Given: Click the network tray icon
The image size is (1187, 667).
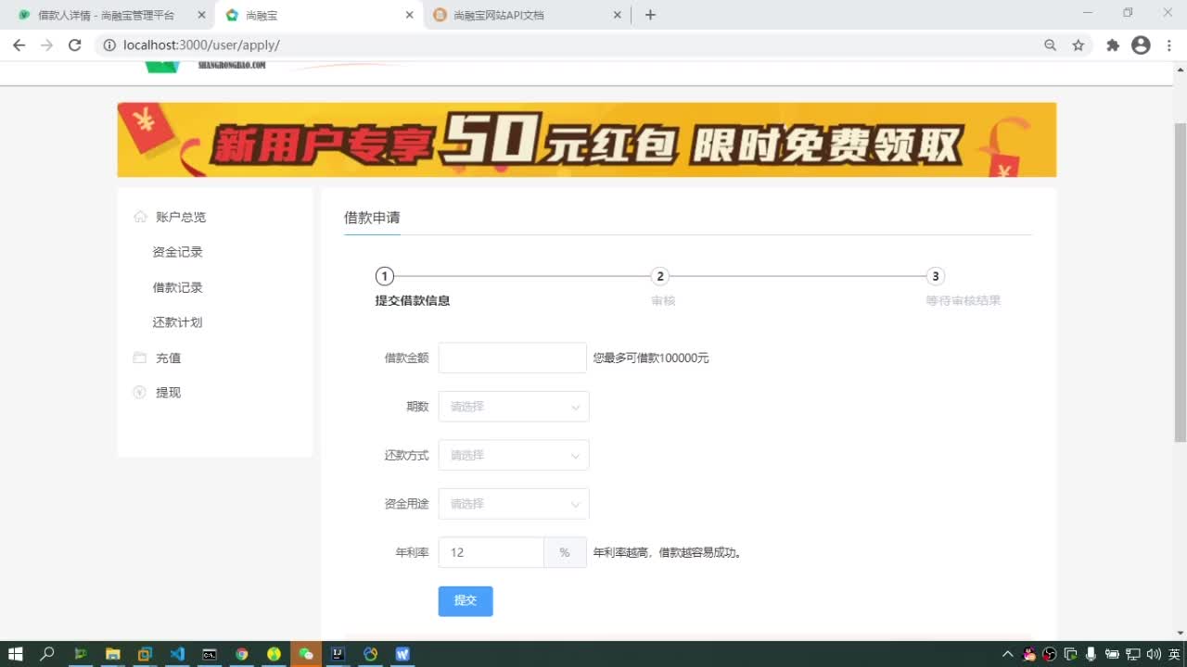Looking at the screenshot, I should point(1132,654).
